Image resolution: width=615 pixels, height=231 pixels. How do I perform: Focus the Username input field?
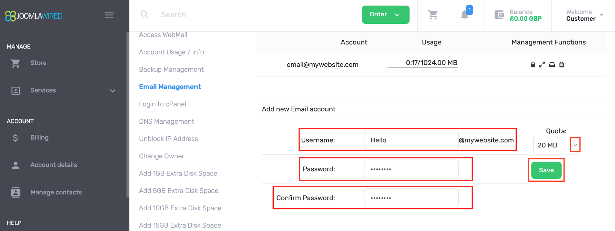[411, 140]
